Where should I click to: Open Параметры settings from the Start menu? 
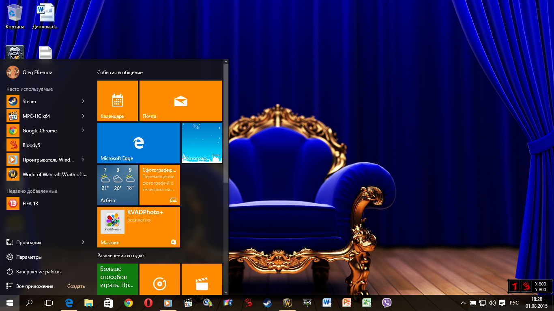[x=28, y=257]
